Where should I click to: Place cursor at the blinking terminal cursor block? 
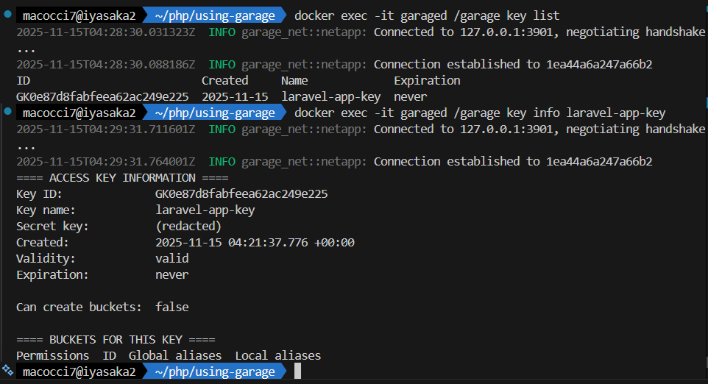(x=297, y=371)
